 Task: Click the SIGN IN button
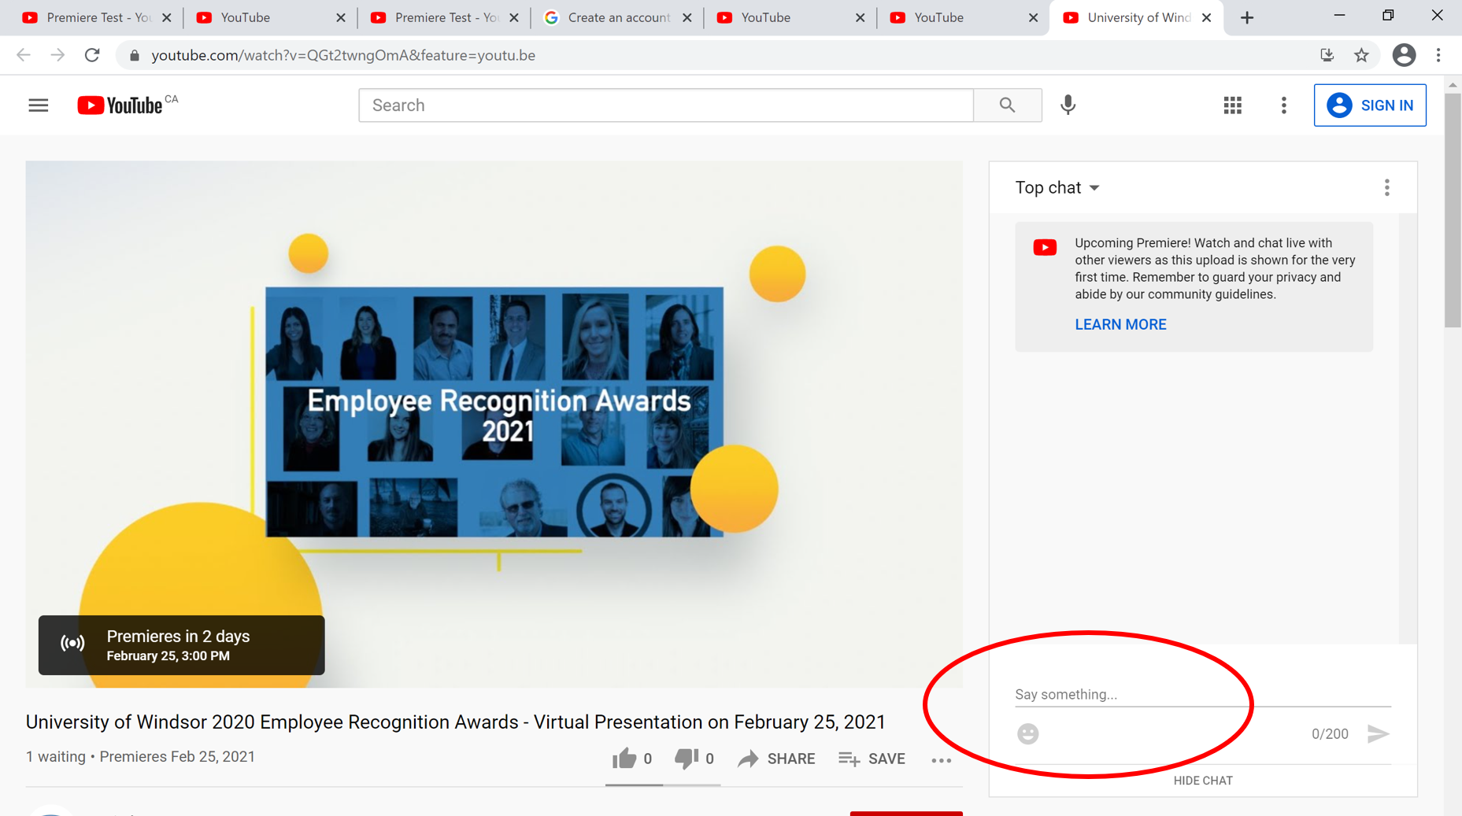pos(1369,105)
